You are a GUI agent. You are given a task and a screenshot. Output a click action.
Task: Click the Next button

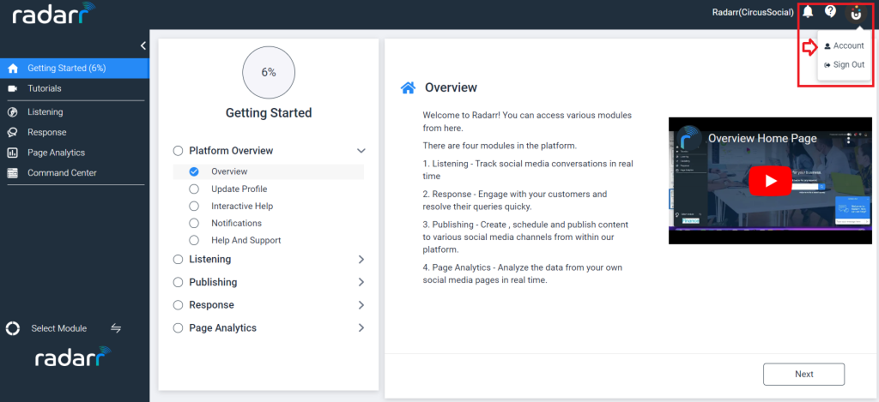(803, 374)
